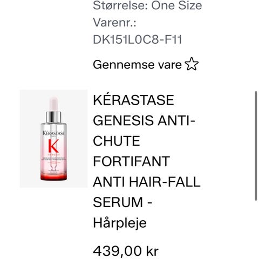Click the silver collar of the dropper bottle
259x259 pixels.
pyautogui.click(x=53, y=117)
